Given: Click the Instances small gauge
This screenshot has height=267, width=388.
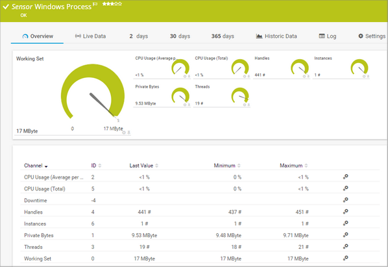Looking at the screenshot, I should (x=359, y=67).
